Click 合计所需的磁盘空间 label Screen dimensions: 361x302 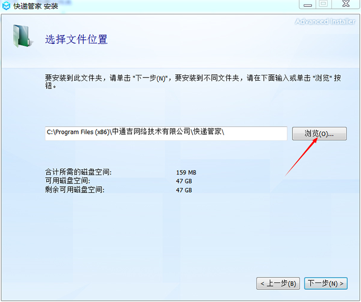tap(78, 172)
